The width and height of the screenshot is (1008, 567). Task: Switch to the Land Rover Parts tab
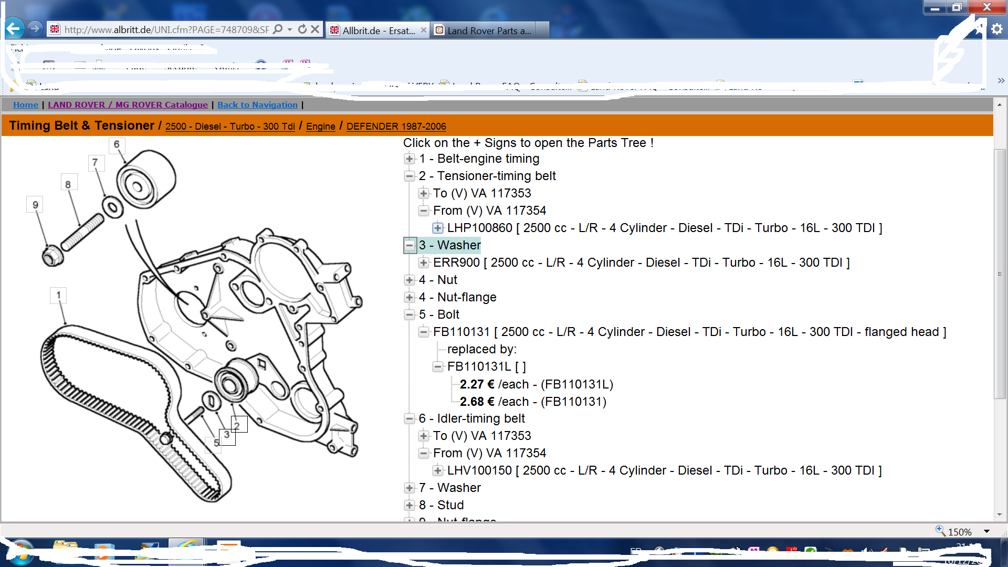(488, 30)
